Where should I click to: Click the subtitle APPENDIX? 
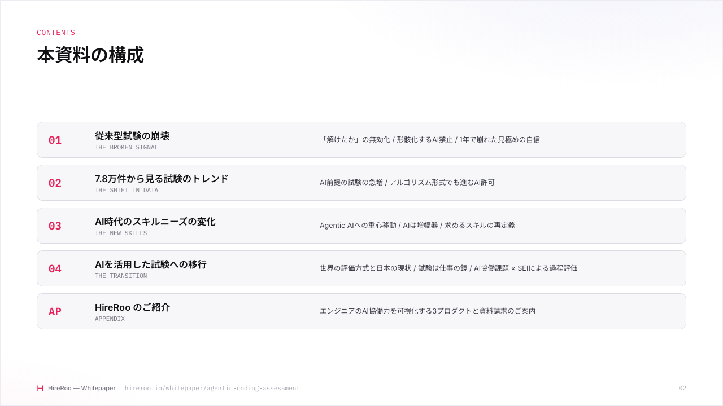[x=110, y=319]
